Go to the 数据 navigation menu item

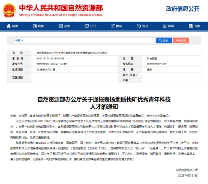tap(171, 26)
